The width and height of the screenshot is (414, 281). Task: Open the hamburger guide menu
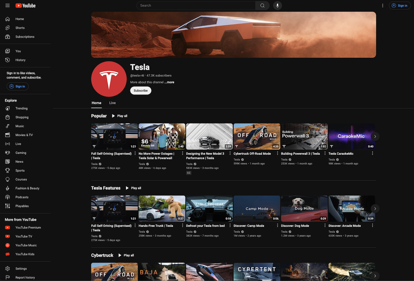8,6
